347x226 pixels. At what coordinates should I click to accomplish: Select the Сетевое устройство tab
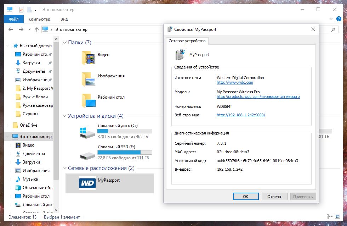(x=187, y=41)
